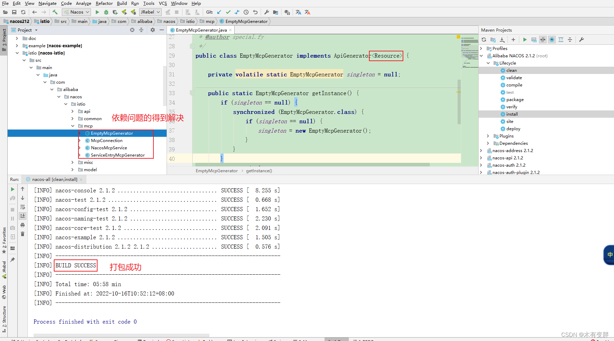Click the Build project hammer icon
614x341 pixels.
point(55,12)
